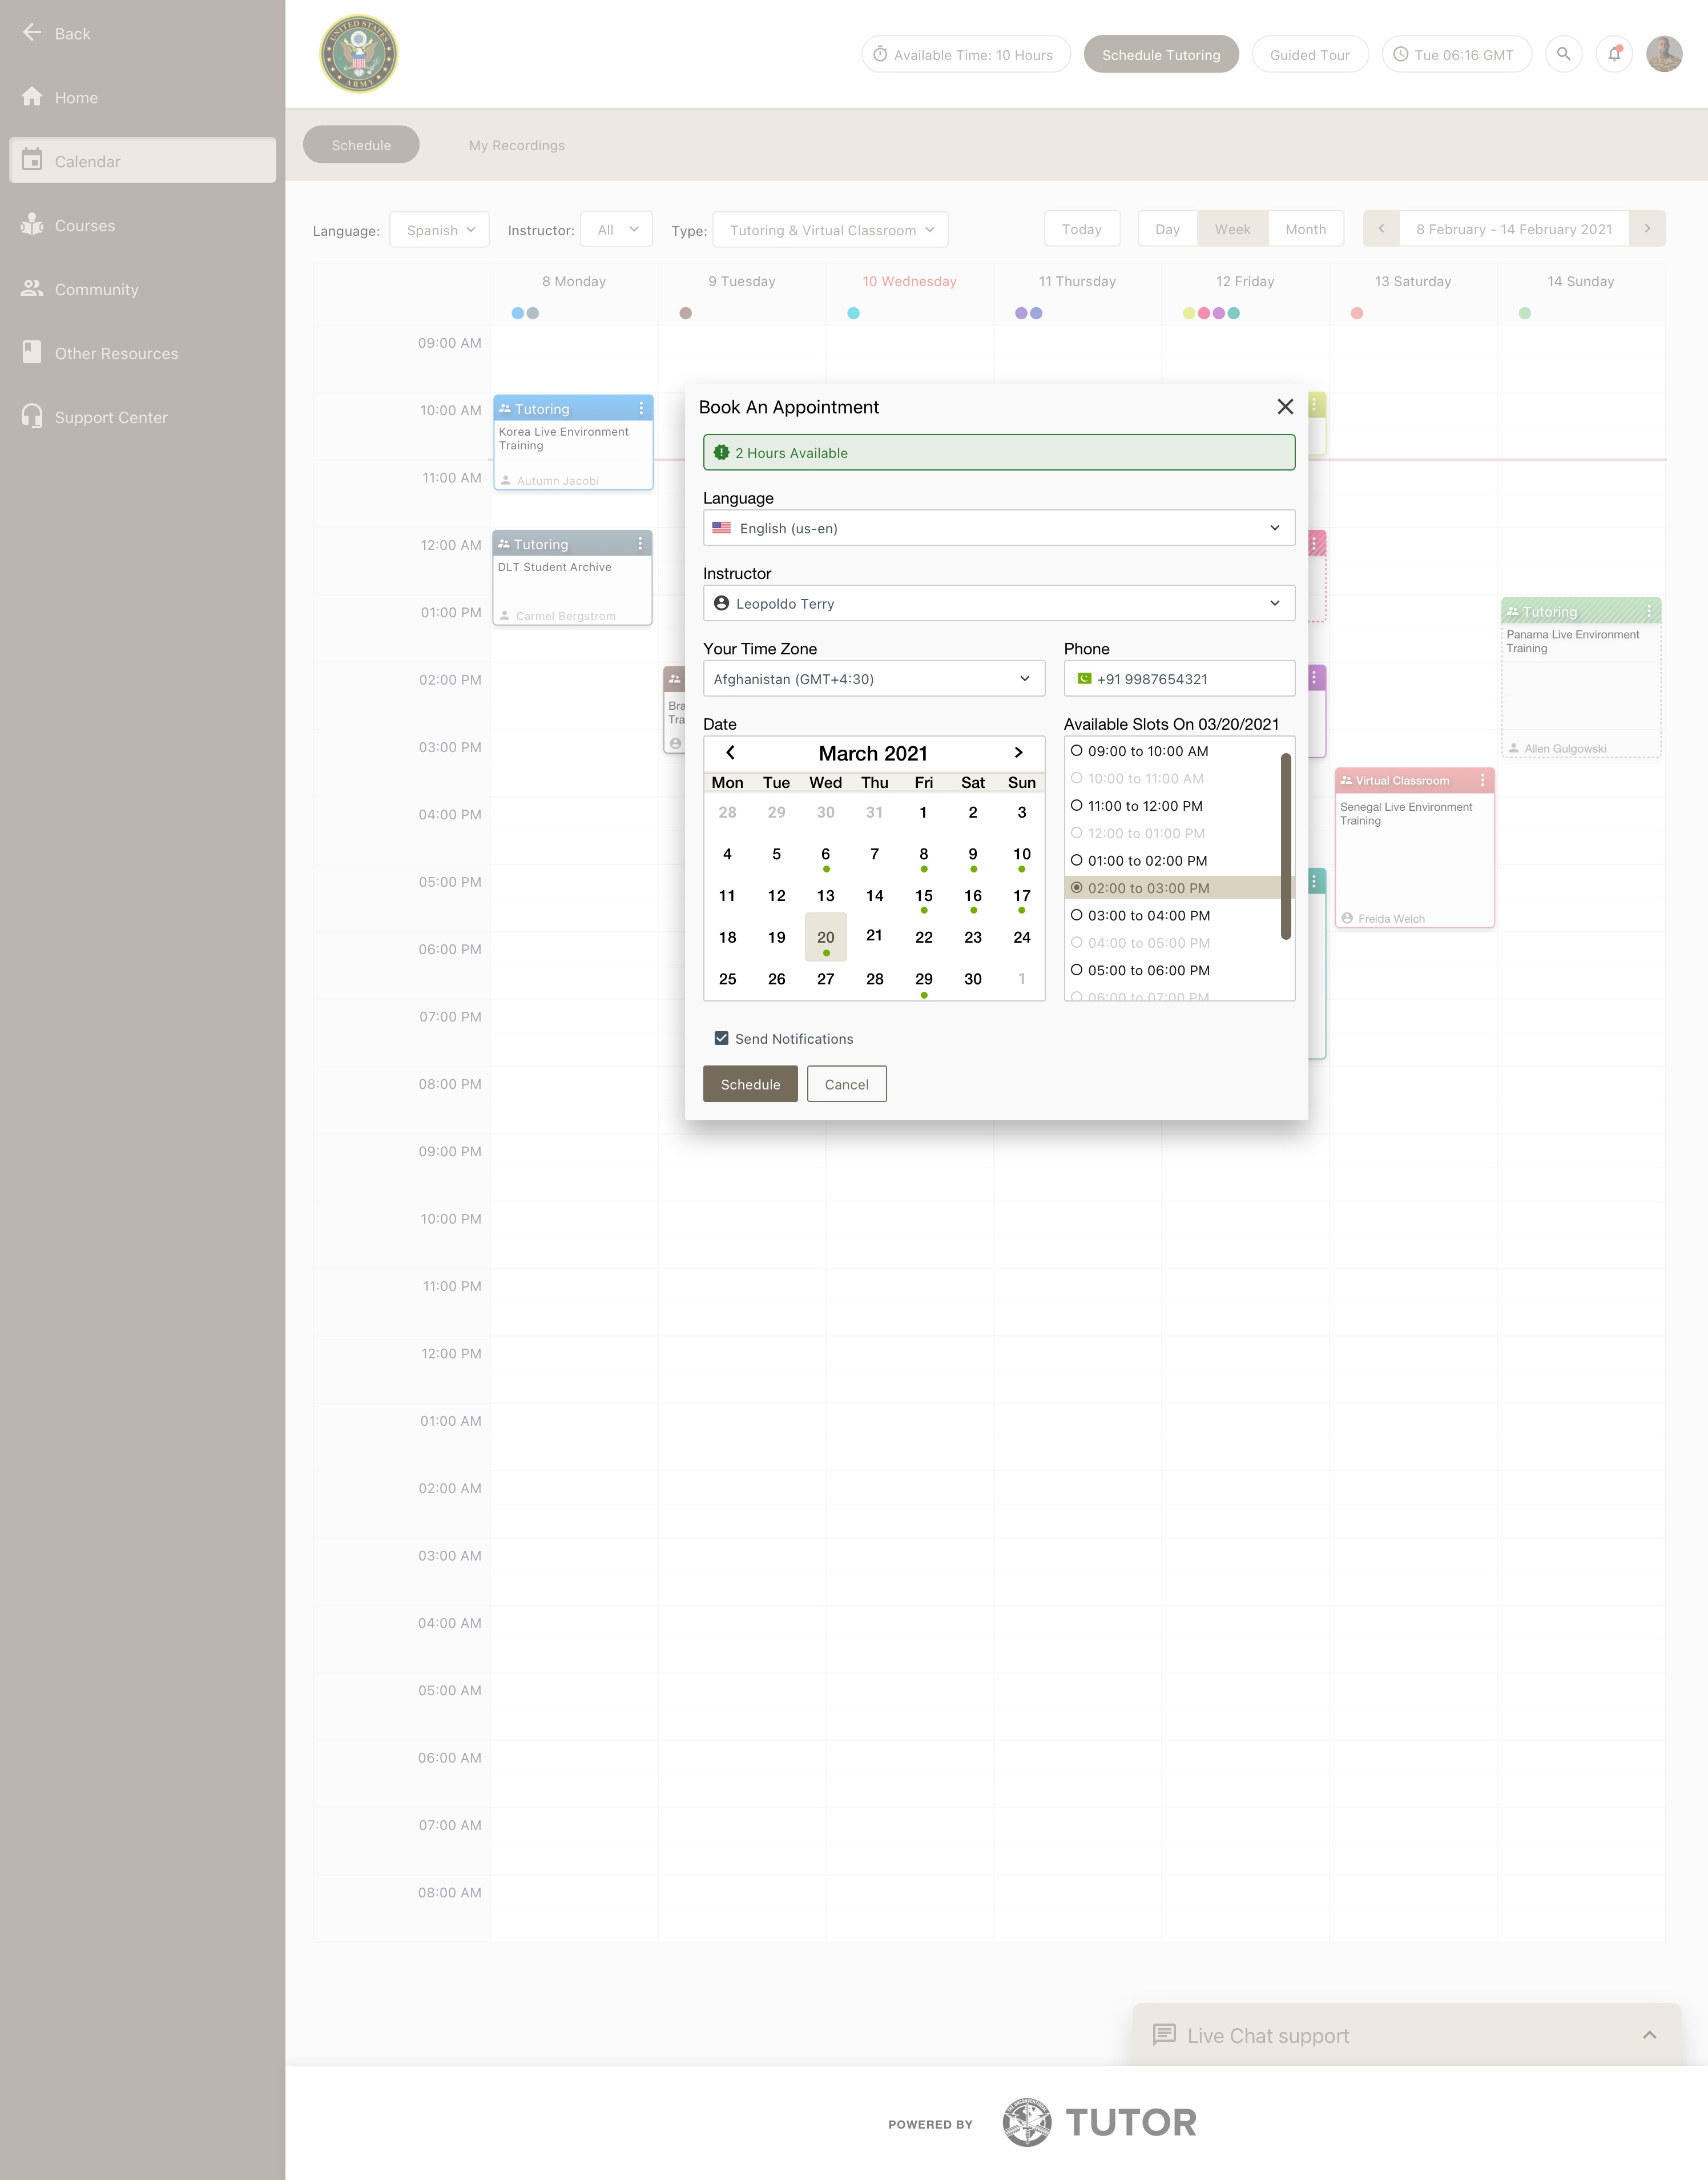Open the Type Tutoring & Virtual Classroom dropdown
This screenshot has height=2180, width=1708.
coord(830,230)
